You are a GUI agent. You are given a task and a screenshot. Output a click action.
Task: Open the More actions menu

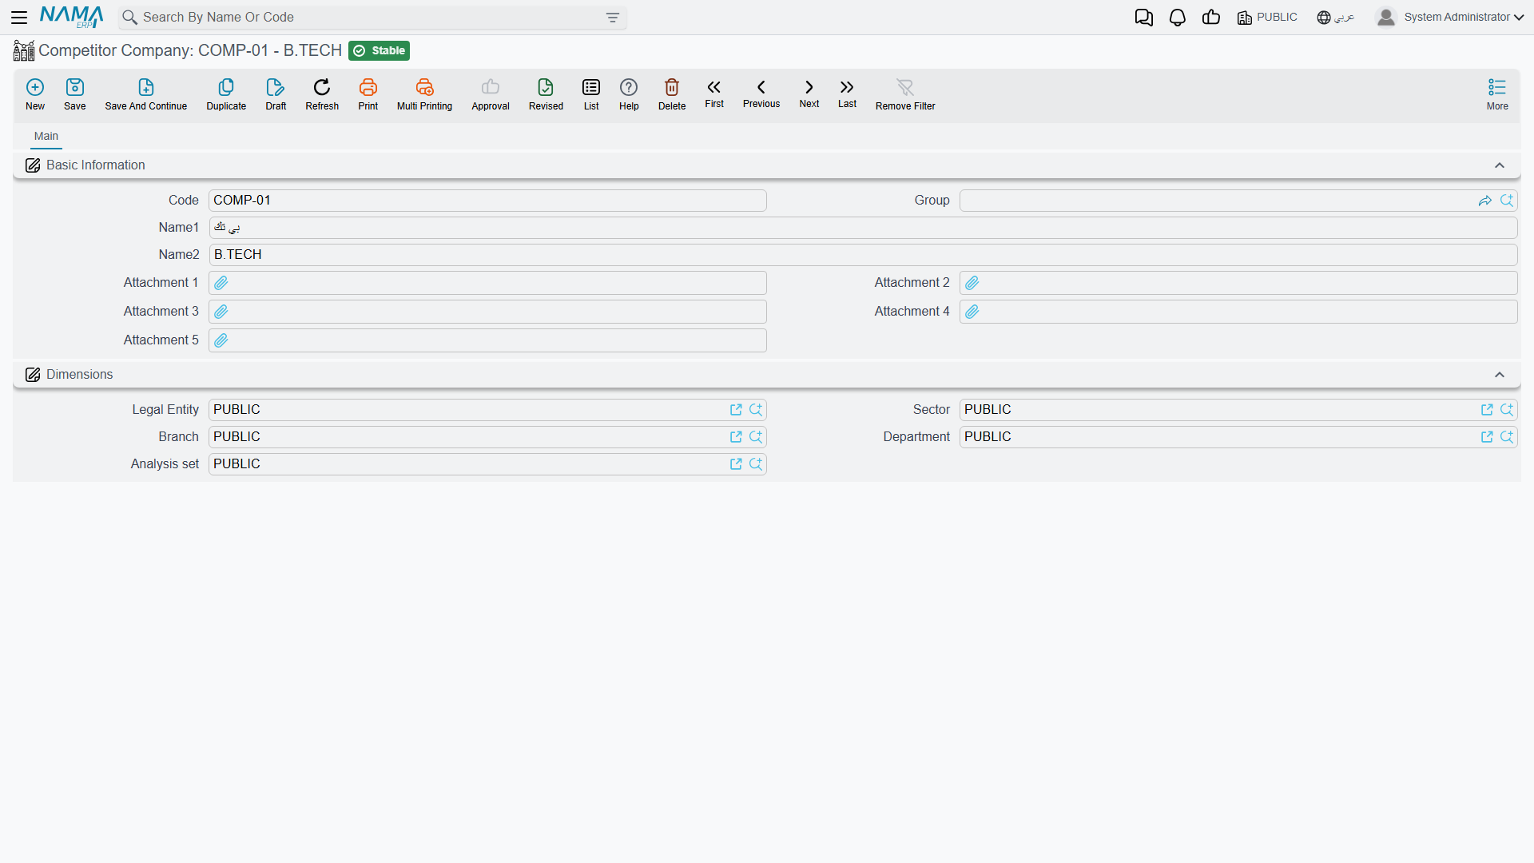point(1497,94)
